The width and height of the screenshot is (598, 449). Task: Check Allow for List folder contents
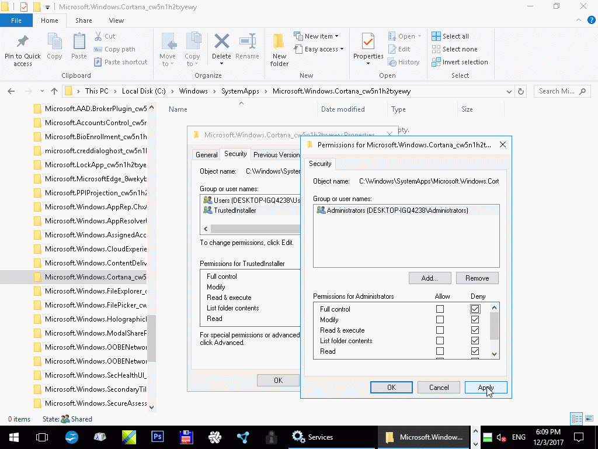tap(440, 341)
